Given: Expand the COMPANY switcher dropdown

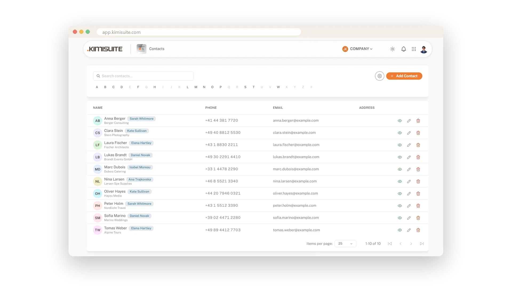Looking at the screenshot, I should click(x=357, y=49).
